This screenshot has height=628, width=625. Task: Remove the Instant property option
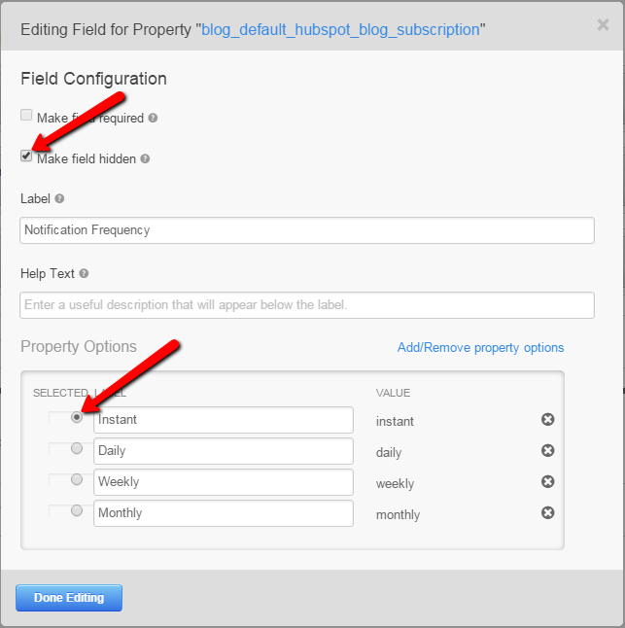tap(547, 420)
